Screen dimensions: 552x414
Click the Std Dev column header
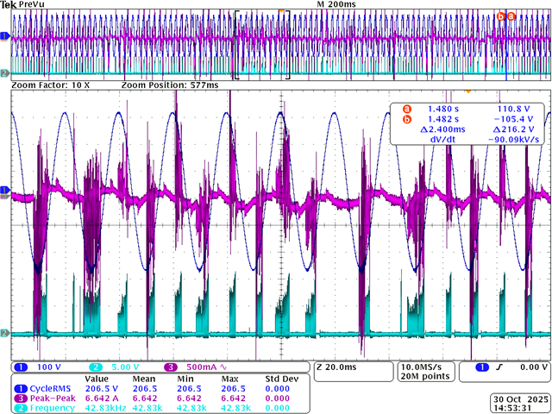point(281,379)
